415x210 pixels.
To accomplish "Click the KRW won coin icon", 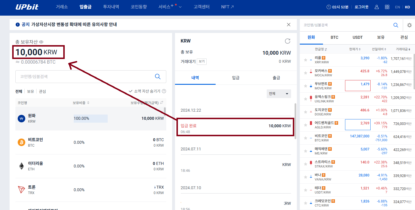I will click(x=21, y=118).
